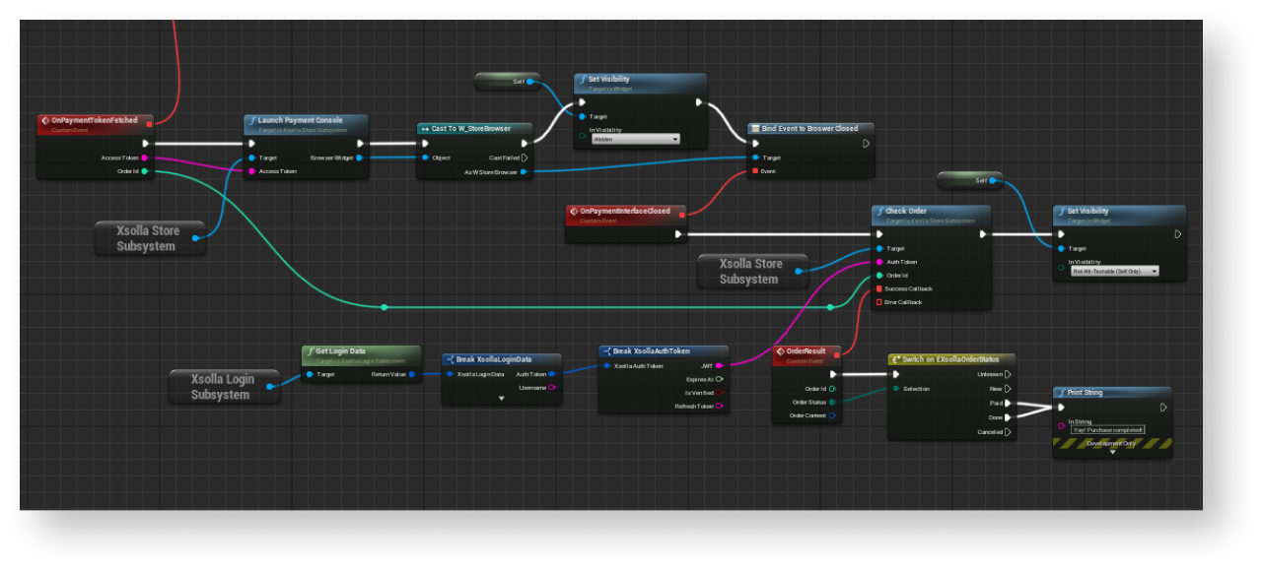
Task: Select the OnPaymentInterfaceClosed event title
Action: point(624,211)
